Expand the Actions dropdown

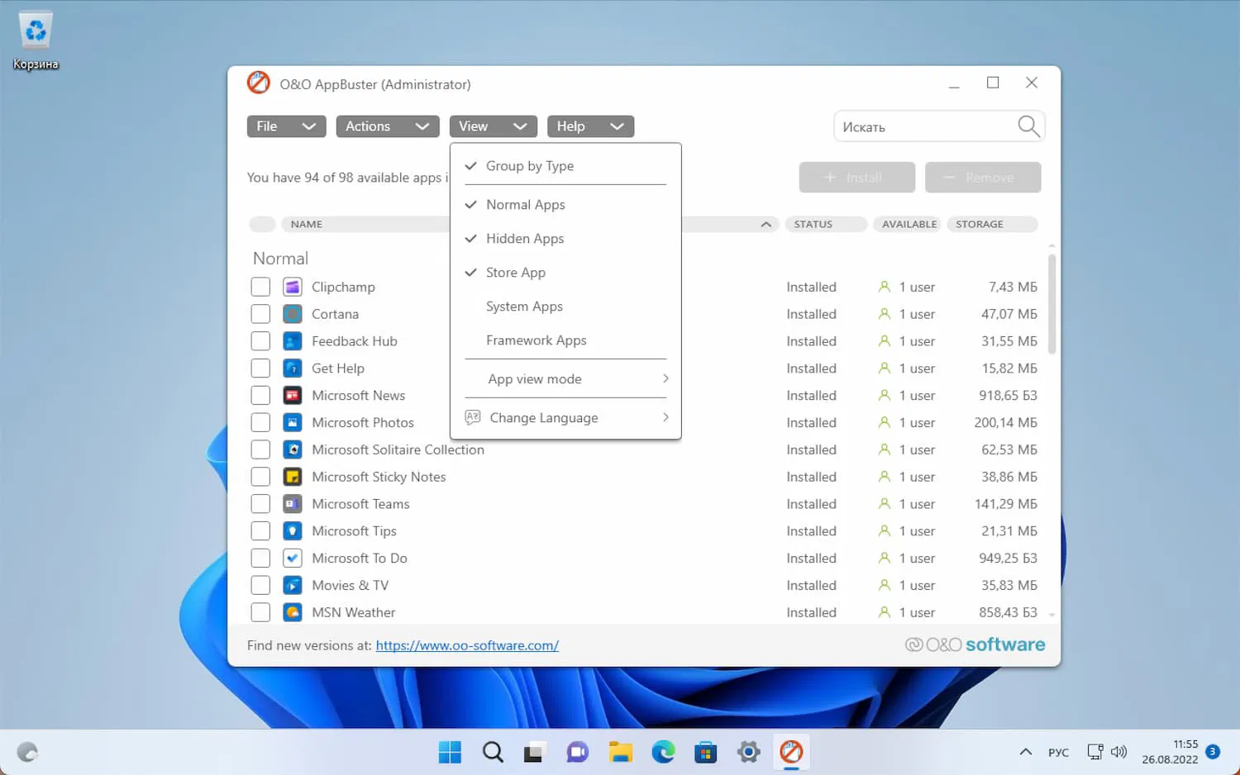coord(387,126)
